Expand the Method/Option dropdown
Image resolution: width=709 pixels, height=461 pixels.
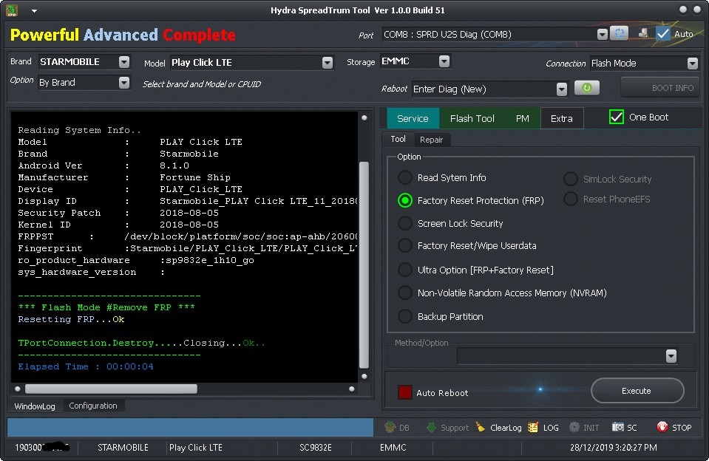tap(671, 356)
